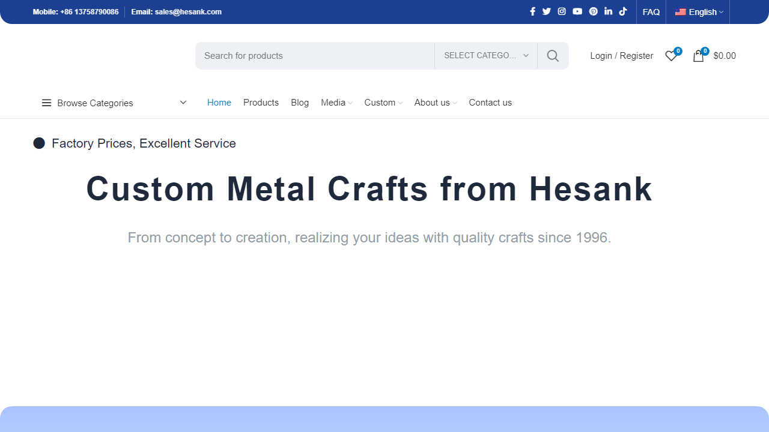The image size is (769, 432).
Task: Go to the Home menu item
Action: tap(219, 103)
